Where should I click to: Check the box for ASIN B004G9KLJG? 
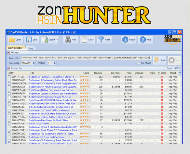[x=9, y=107]
